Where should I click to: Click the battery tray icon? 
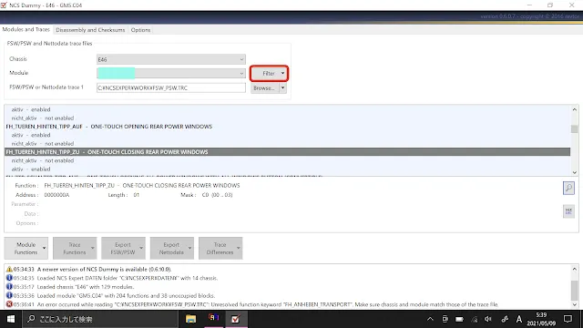click(459, 319)
